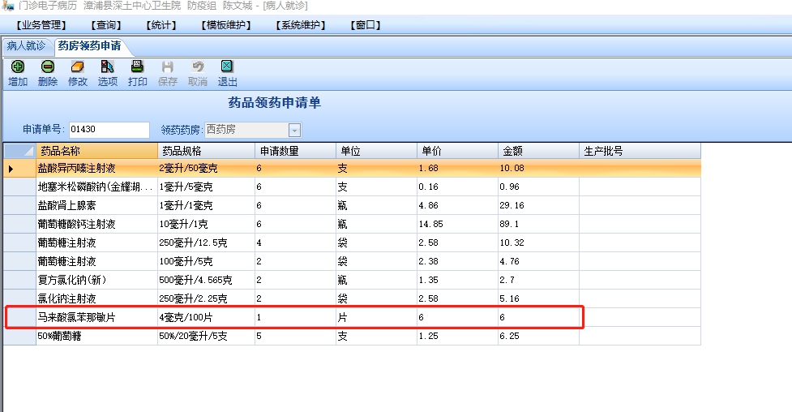Screen dimensions: 792x412
Task: Click the 生产批号 column header
Action: point(640,151)
